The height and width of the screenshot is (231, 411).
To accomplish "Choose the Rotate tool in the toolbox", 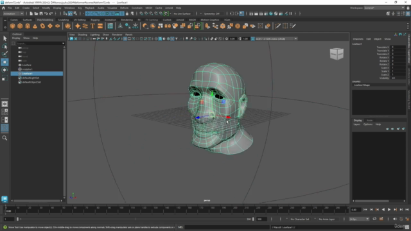I will pos(4,70).
